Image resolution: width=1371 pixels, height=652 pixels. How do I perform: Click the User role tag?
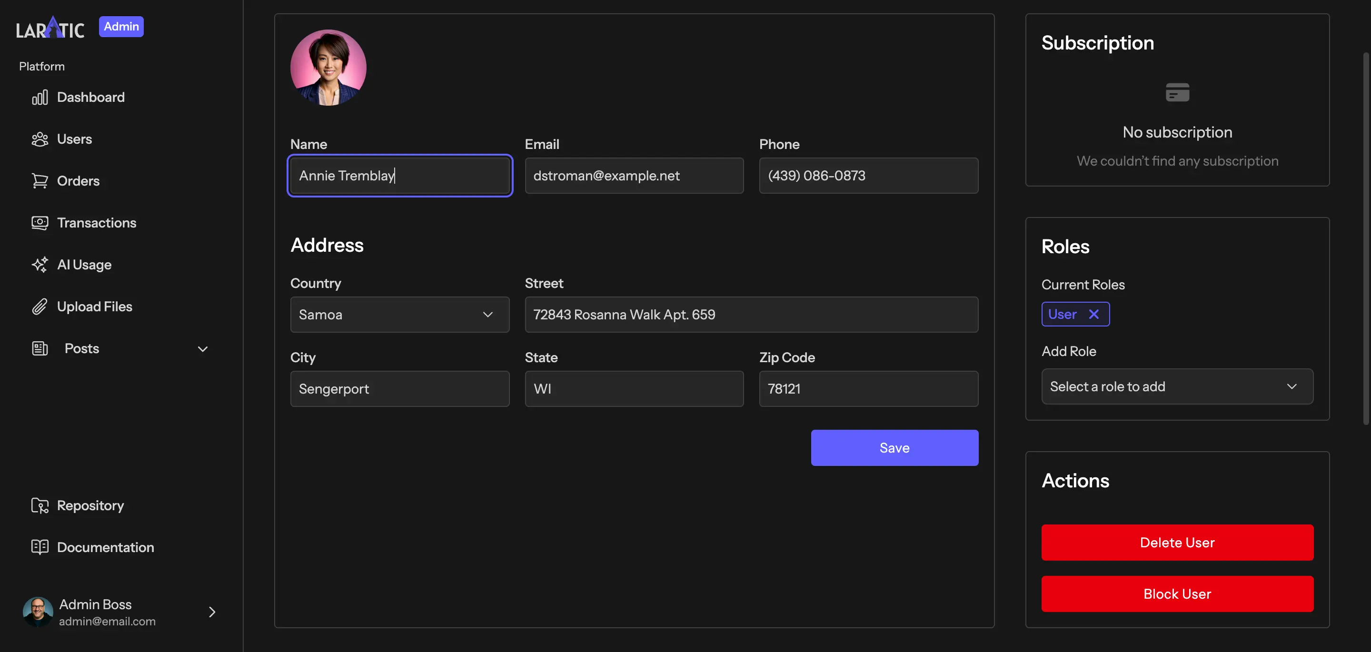point(1075,314)
